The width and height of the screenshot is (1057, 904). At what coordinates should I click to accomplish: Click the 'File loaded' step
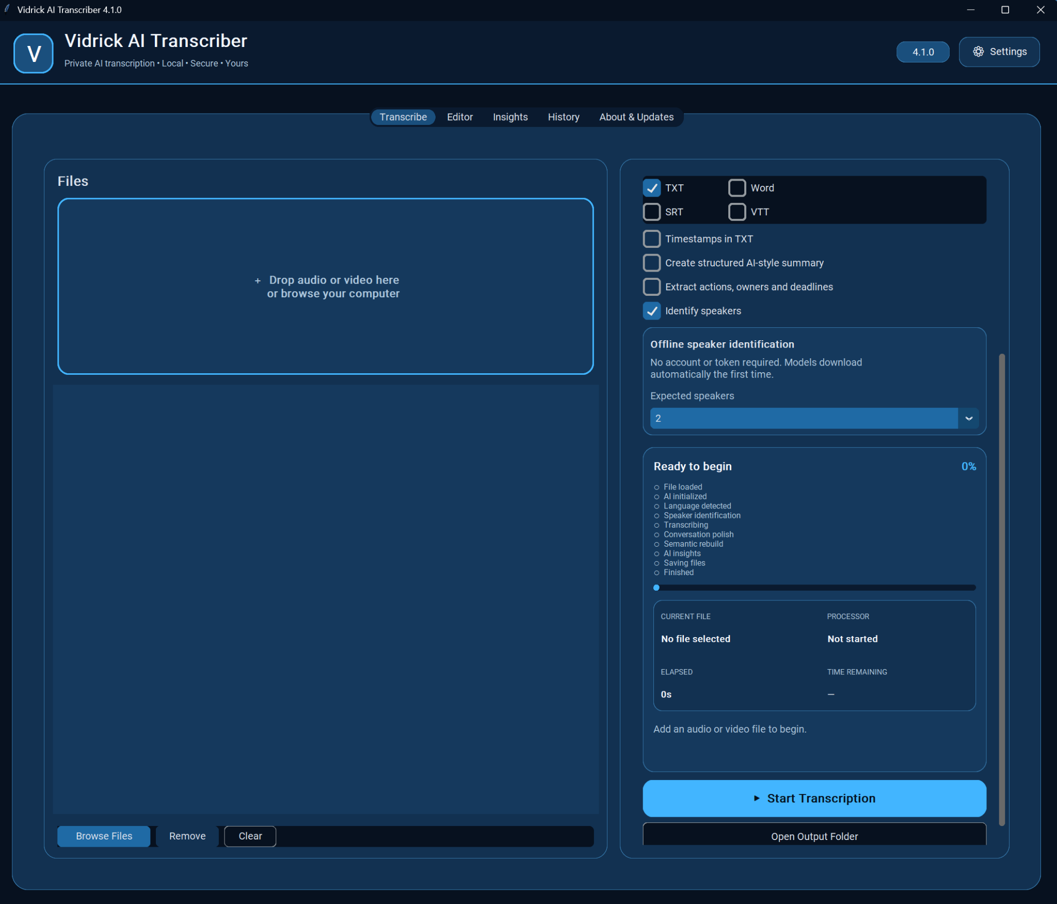point(683,487)
